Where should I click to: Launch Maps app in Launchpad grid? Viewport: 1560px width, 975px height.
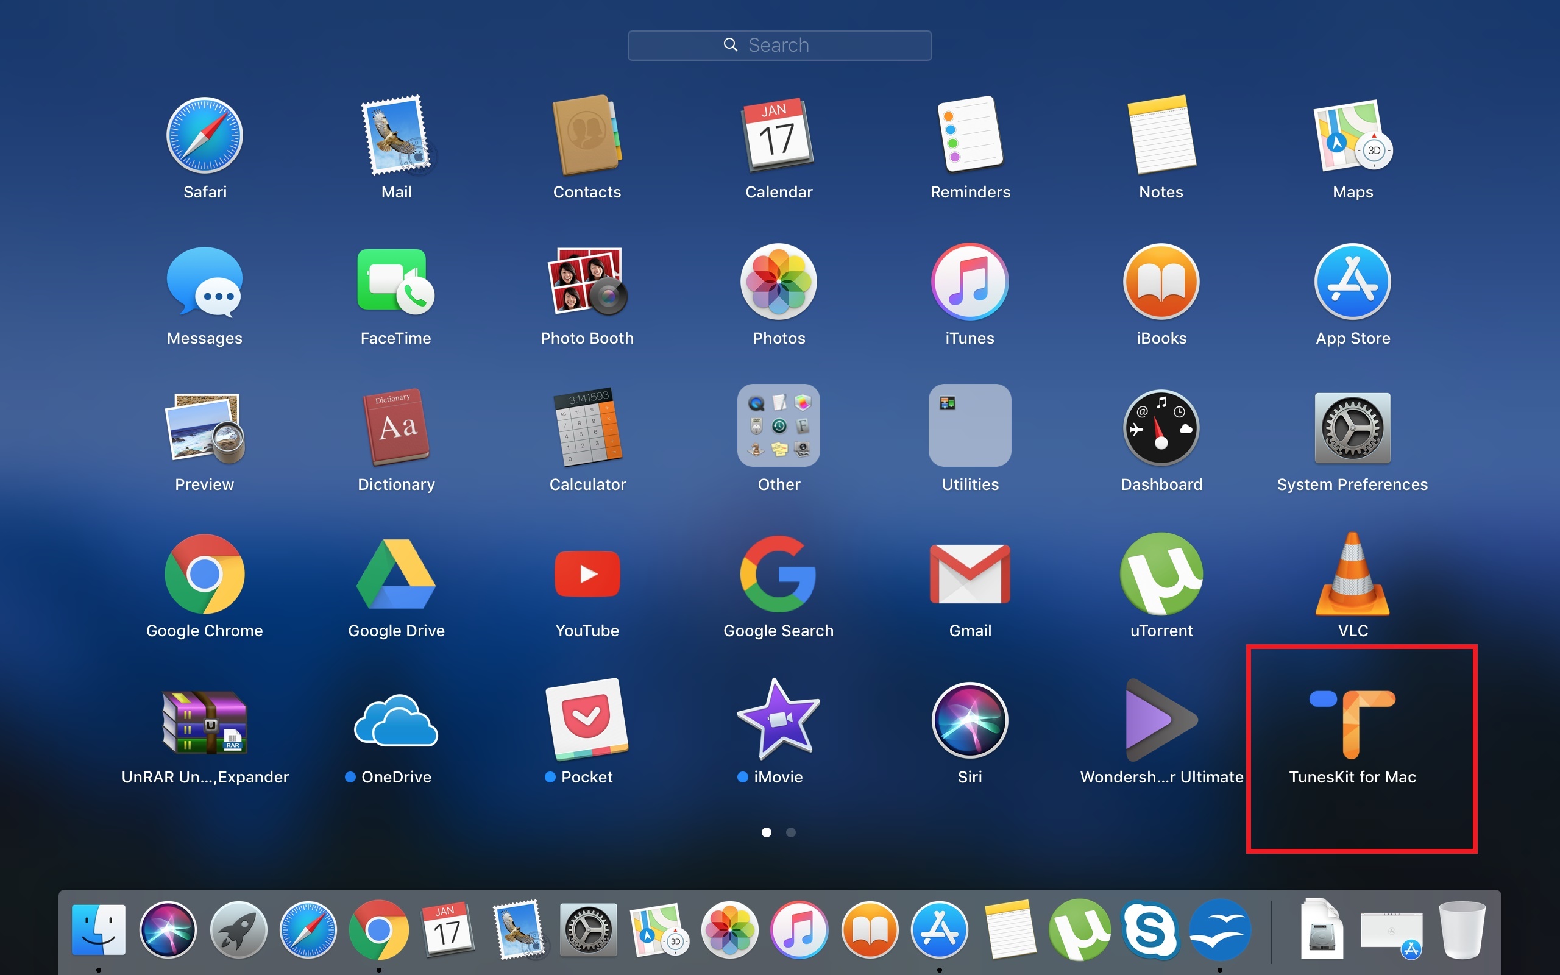[1352, 135]
